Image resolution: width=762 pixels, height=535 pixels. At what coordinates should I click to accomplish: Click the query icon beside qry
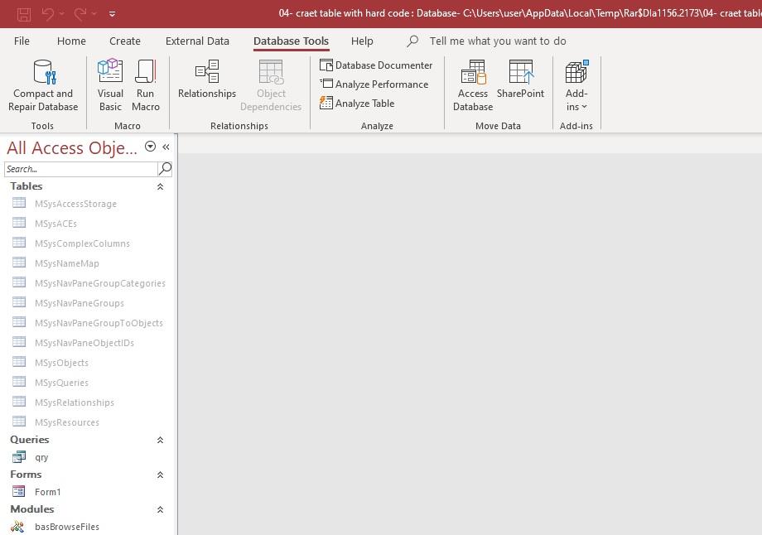tap(19, 456)
